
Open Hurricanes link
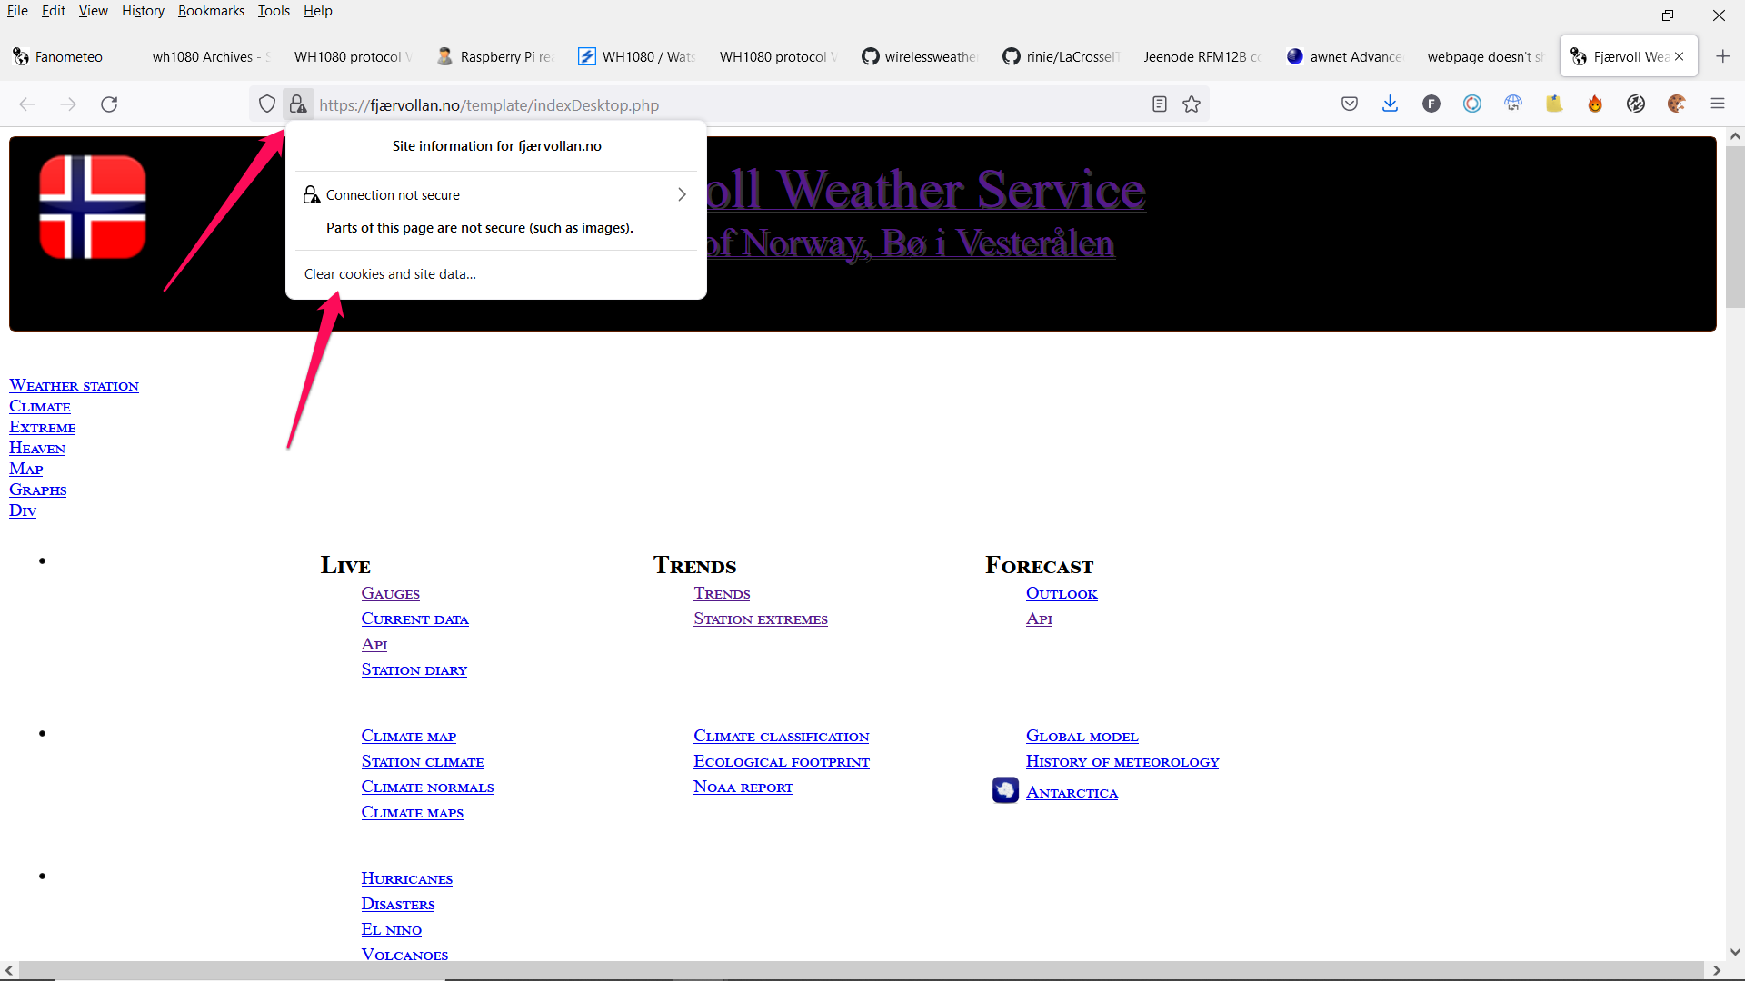tap(406, 878)
